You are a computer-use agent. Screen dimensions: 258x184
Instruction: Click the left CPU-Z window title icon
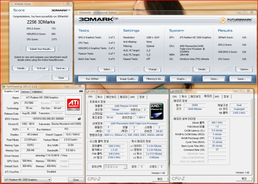click(x=88, y=92)
